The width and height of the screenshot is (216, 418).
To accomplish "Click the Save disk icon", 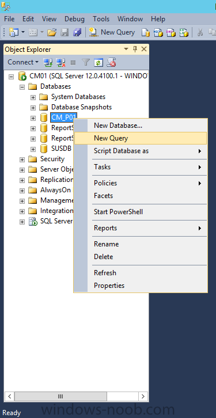I will (65, 32).
